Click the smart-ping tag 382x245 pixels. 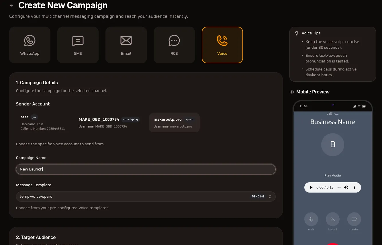tap(130, 119)
